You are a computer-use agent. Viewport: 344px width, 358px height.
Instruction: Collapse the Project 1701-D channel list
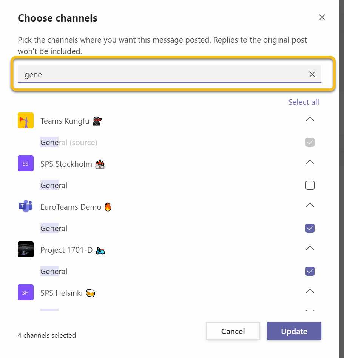(x=310, y=249)
